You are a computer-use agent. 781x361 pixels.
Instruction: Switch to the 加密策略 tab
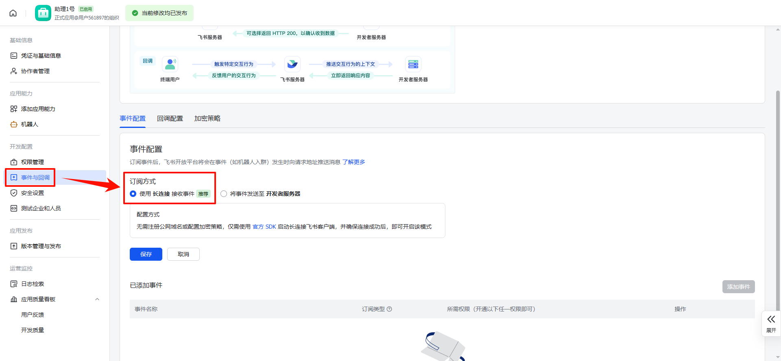[207, 119]
